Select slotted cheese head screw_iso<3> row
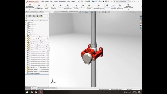This screenshot has height=94, width=167. pos(38,55)
